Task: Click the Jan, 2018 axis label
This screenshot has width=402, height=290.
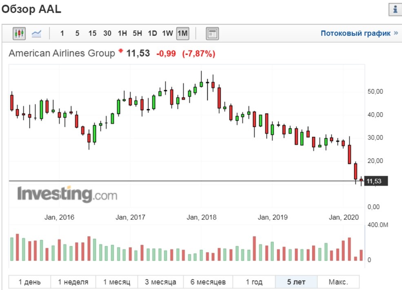Action: tap(202, 217)
